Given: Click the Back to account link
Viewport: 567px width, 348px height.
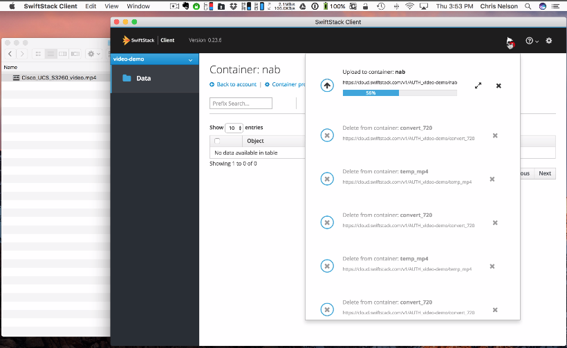Looking at the screenshot, I should click(x=233, y=84).
